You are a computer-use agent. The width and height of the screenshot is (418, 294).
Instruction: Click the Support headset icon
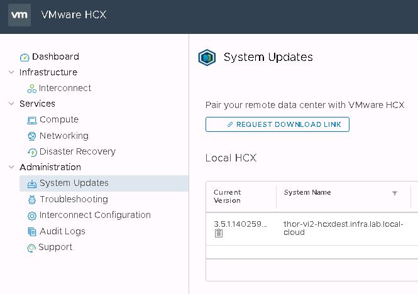(x=31, y=248)
